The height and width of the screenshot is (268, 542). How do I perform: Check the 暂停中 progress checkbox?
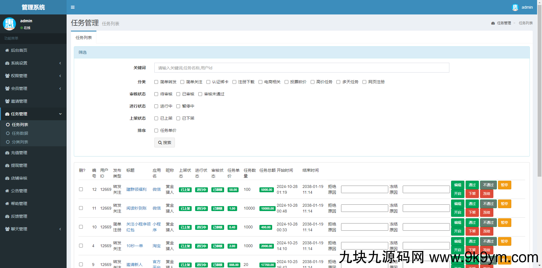click(x=178, y=106)
